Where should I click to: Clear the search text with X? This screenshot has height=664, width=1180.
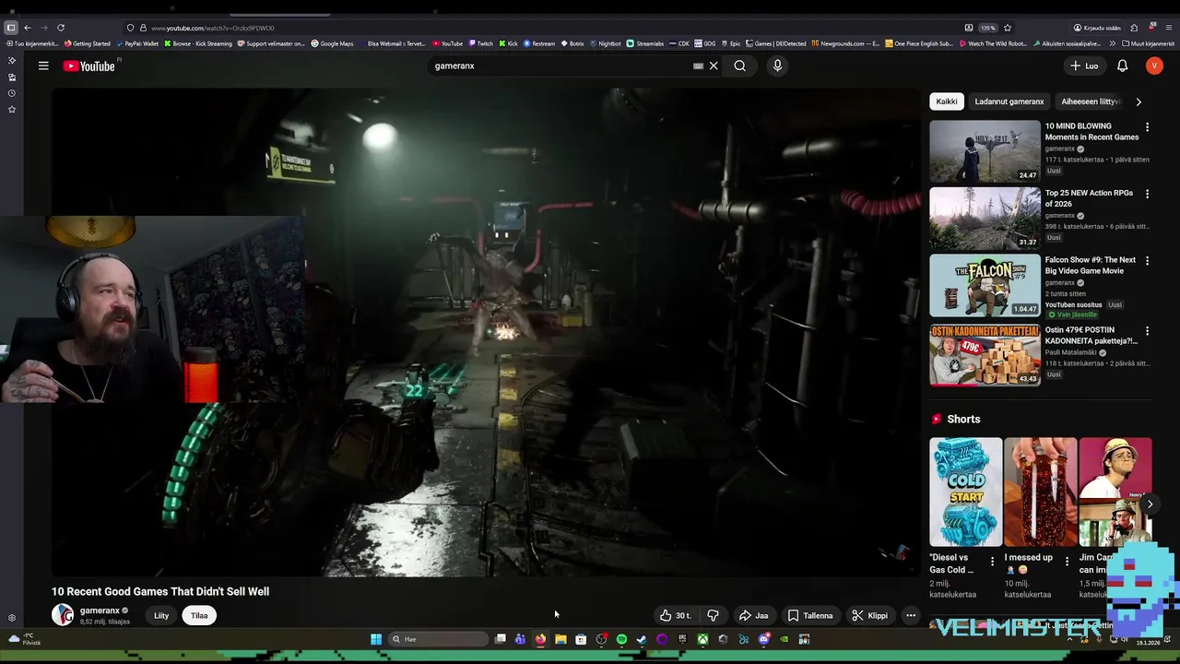tap(714, 65)
